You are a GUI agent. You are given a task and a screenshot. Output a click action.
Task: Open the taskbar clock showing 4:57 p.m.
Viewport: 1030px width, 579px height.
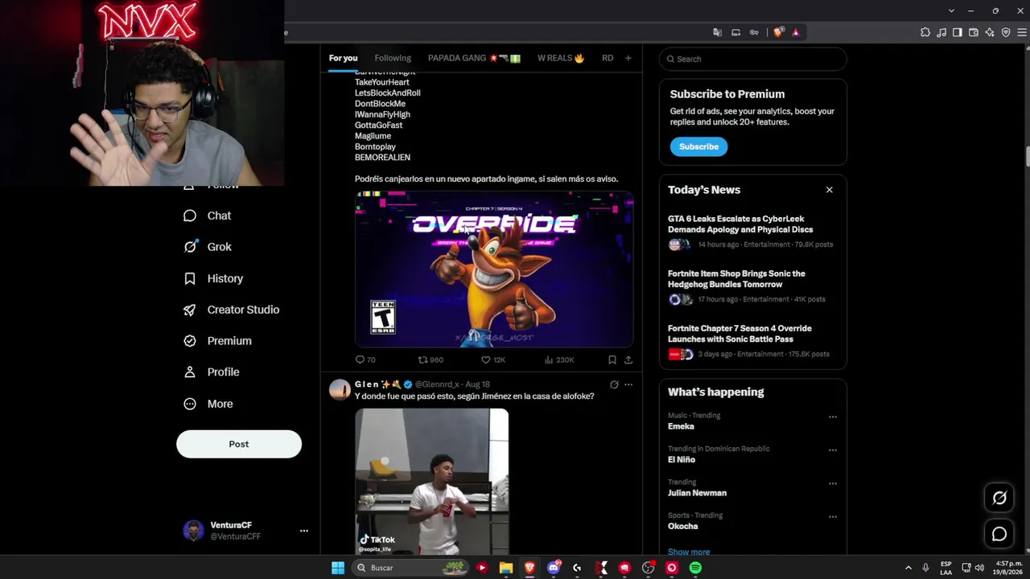point(1007,568)
